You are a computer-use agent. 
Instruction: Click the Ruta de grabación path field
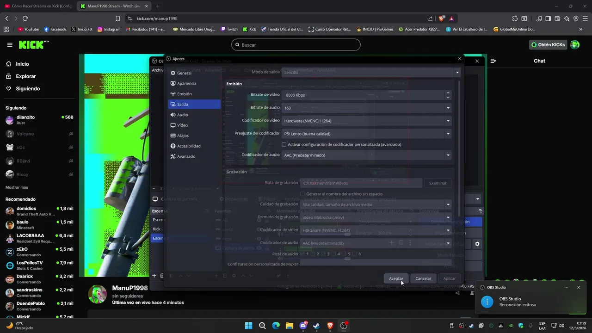coord(361,183)
